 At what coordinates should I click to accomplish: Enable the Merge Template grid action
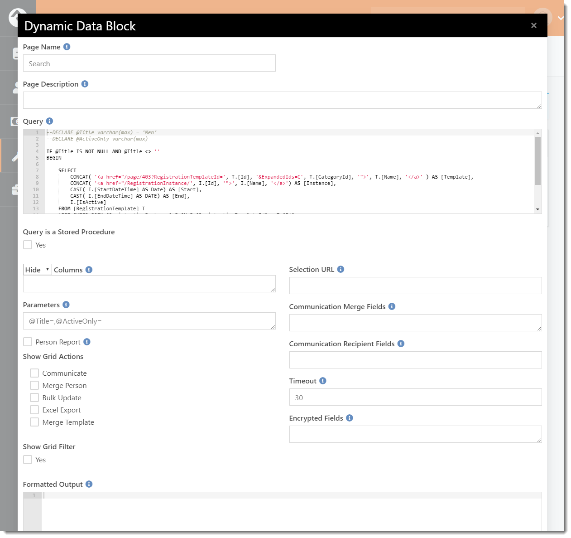(x=34, y=422)
